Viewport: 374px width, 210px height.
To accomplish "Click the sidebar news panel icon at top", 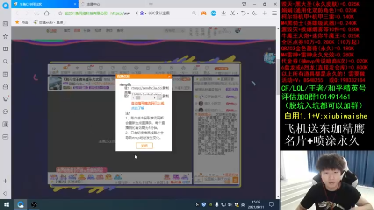I will (5, 24).
